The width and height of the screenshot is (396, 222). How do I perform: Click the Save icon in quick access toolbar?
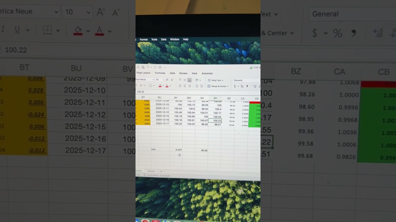click(x=143, y=67)
